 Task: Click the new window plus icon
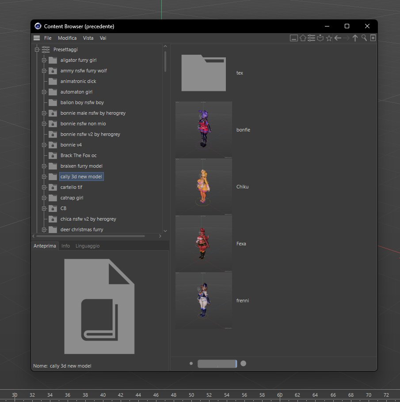click(373, 38)
